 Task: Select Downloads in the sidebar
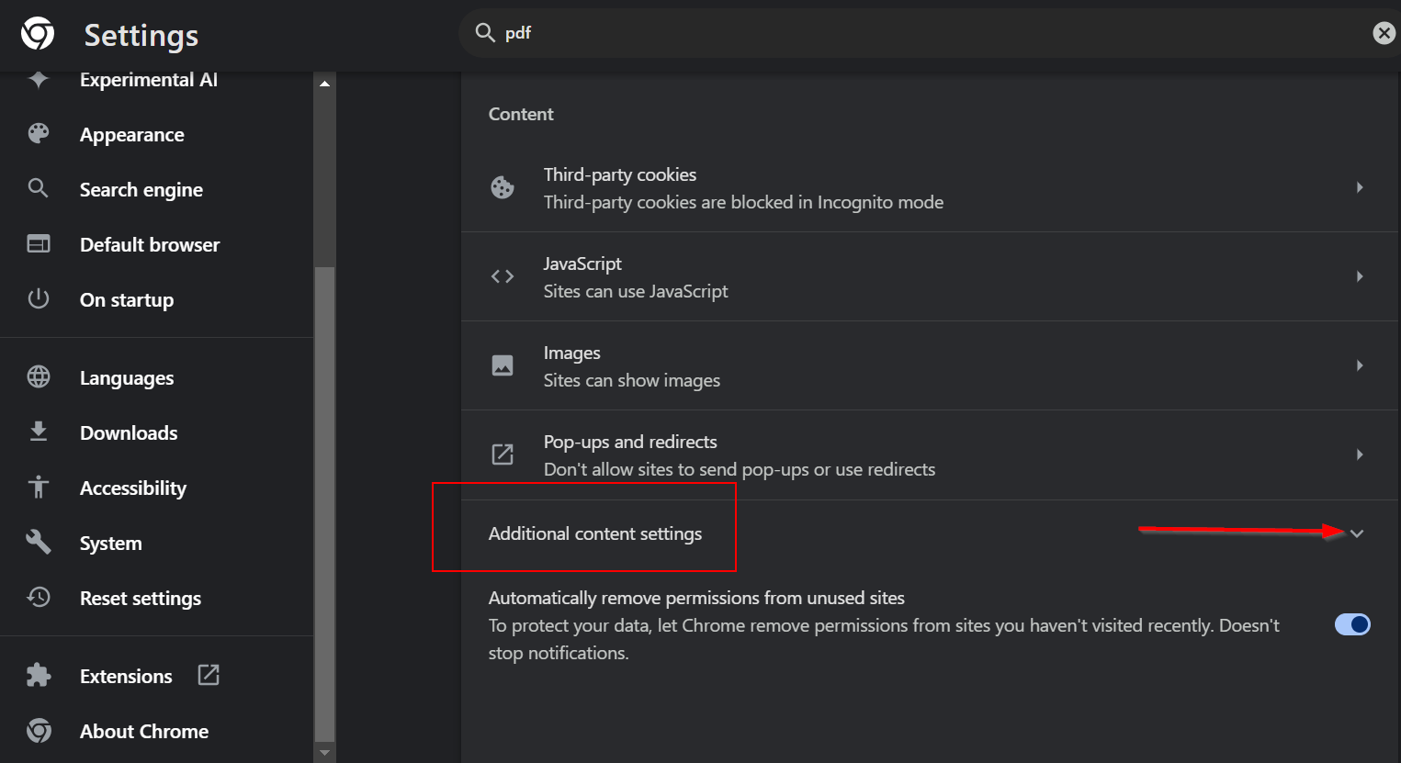(129, 432)
